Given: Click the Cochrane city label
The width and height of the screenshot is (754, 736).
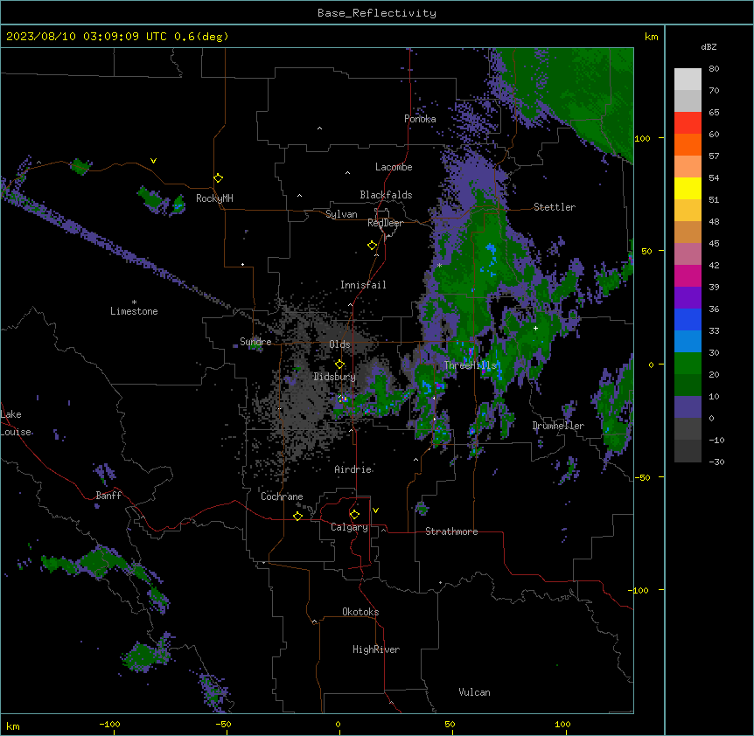Looking at the screenshot, I should pyautogui.click(x=282, y=496).
